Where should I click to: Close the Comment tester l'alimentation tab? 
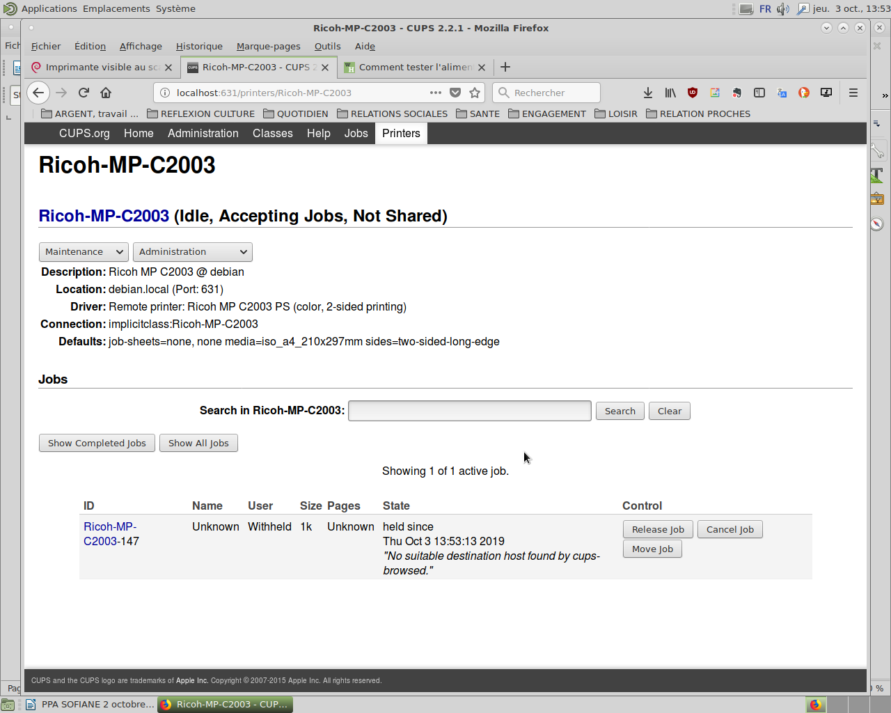click(482, 68)
